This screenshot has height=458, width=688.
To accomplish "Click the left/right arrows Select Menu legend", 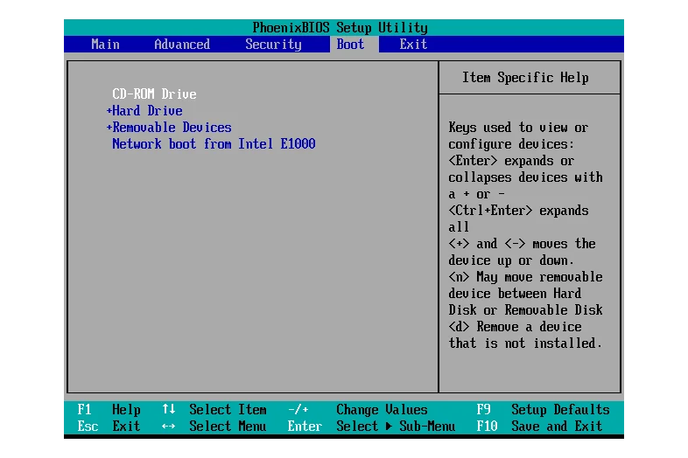I will pyautogui.click(x=214, y=426).
